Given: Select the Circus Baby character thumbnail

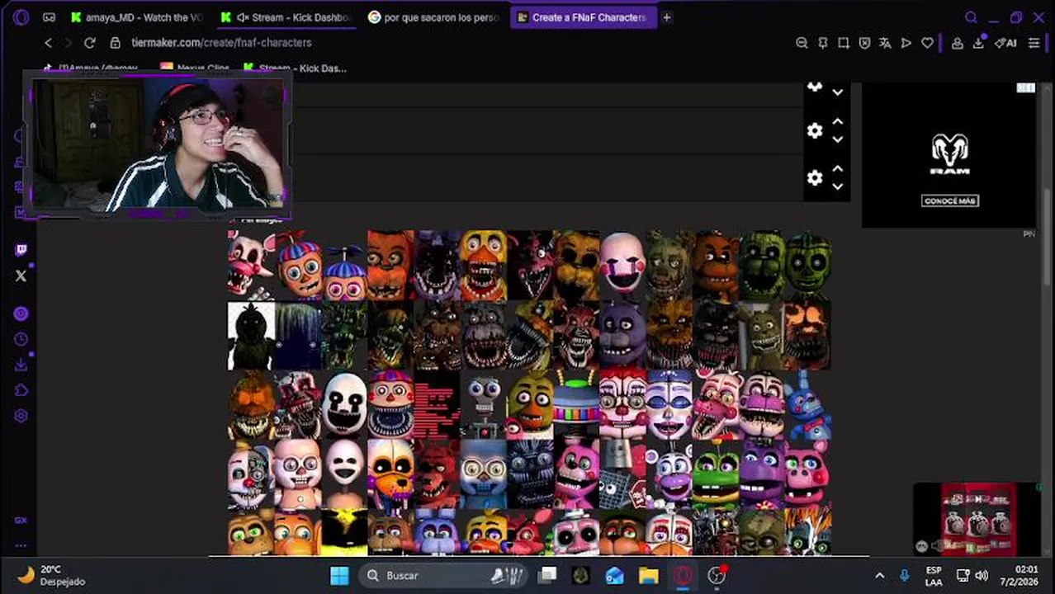Looking at the screenshot, I should (622, 404).
